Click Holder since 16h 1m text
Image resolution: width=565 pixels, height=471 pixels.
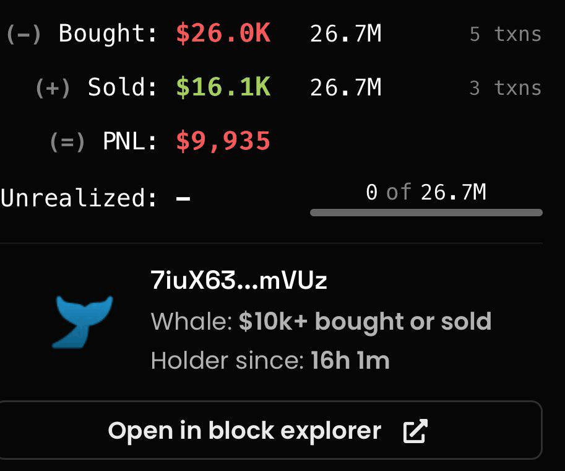point(270,360)
